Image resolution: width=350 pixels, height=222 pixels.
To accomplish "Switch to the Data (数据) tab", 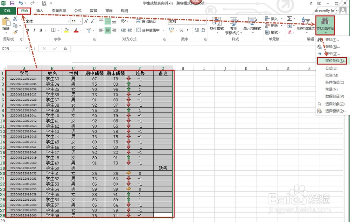I will pos(93,11).
